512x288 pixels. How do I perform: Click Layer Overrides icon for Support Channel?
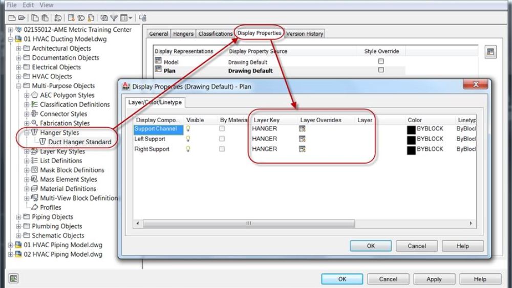pos(303,129)
